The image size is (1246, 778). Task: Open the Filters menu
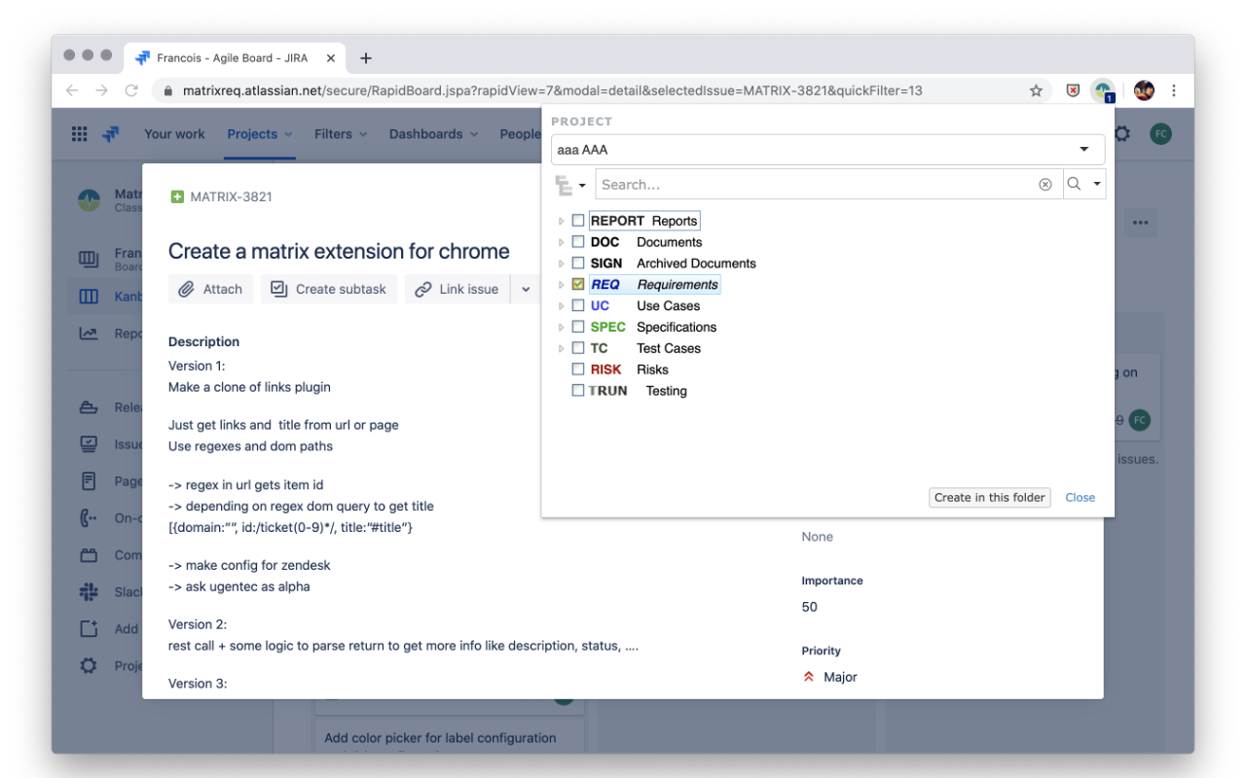coord(341,134)
